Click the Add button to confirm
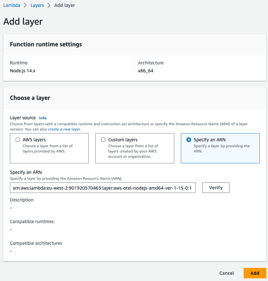This screenshot has width=268, height=281. (x=255, y=273)
